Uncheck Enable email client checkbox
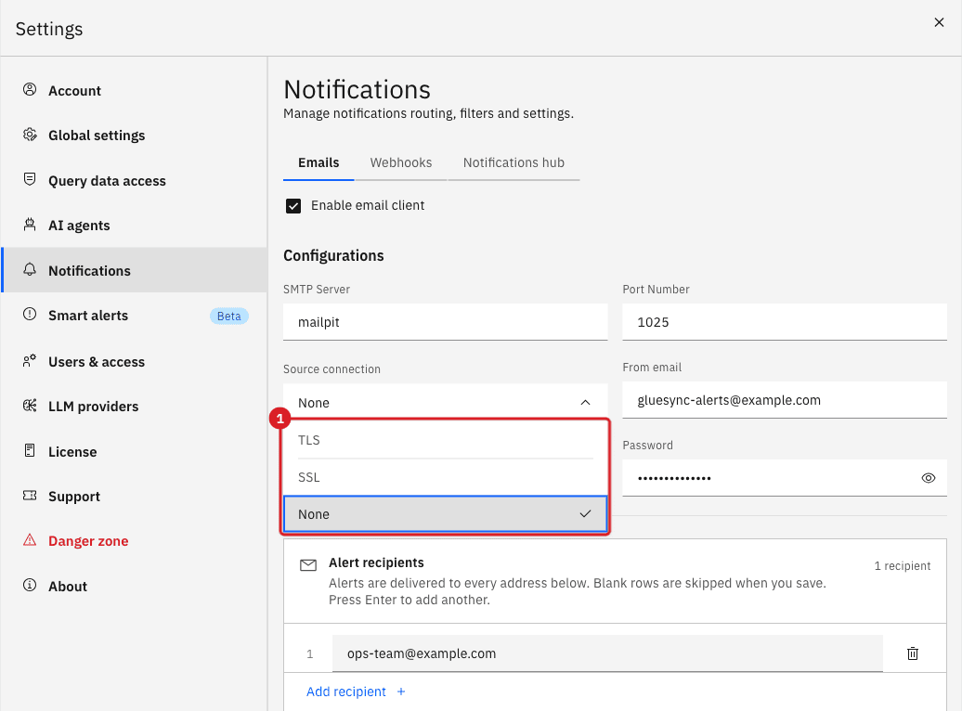 pos(293,205)
